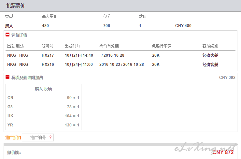The image size is (241, 159).
Task: Select flight number HX217
Action: [48, 55]
